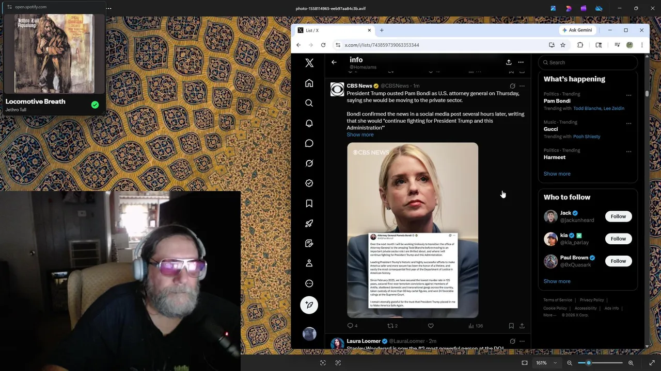This screenshot has width=661, height=371.
Task: Open More circle icon in X sidebar
Action: 309,283
